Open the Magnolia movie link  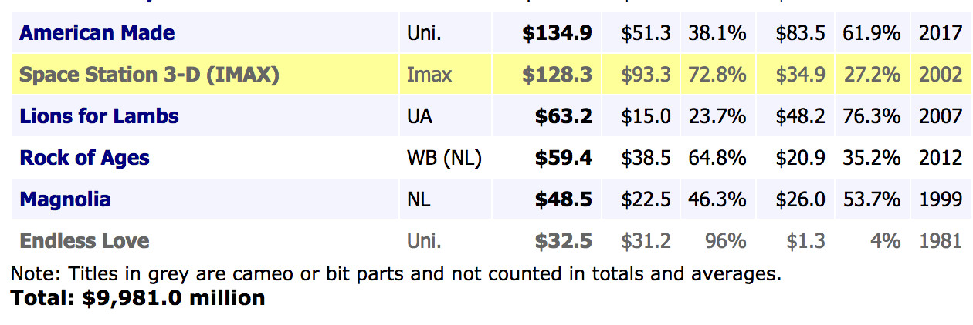pos(66,199)
